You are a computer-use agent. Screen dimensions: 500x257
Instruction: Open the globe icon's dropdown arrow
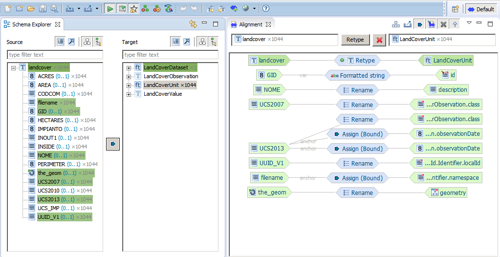254,9
